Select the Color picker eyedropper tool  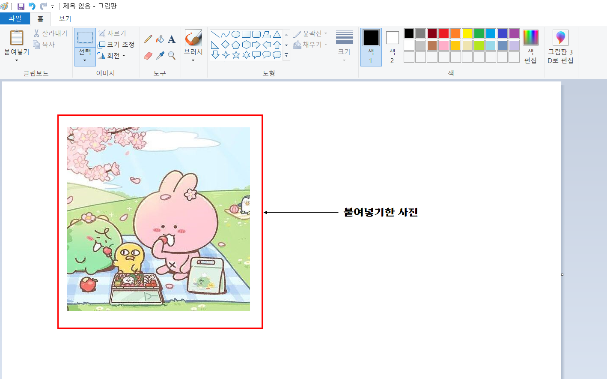tap(160, 55)
